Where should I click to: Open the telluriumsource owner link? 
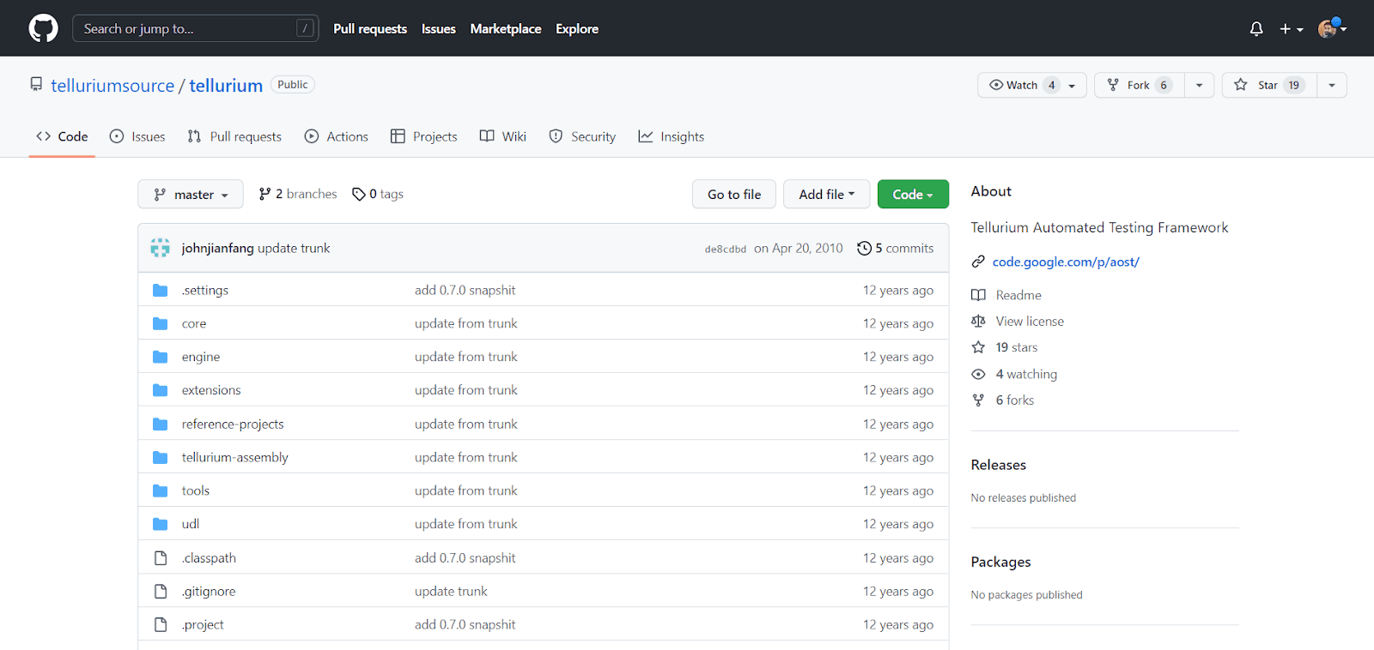click(x=112, y=86)
